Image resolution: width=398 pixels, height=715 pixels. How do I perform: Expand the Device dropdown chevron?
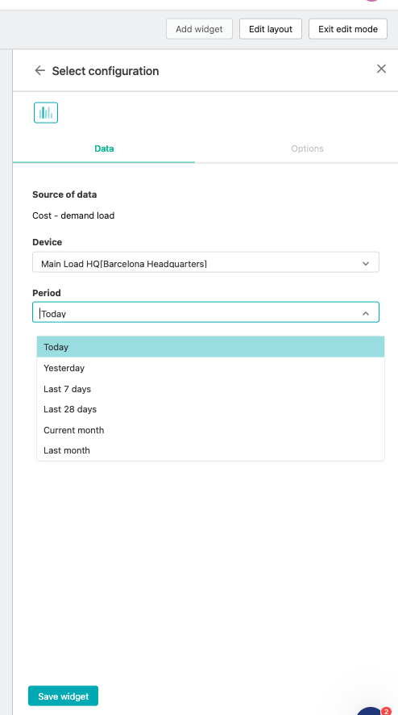tap(366, 264)
